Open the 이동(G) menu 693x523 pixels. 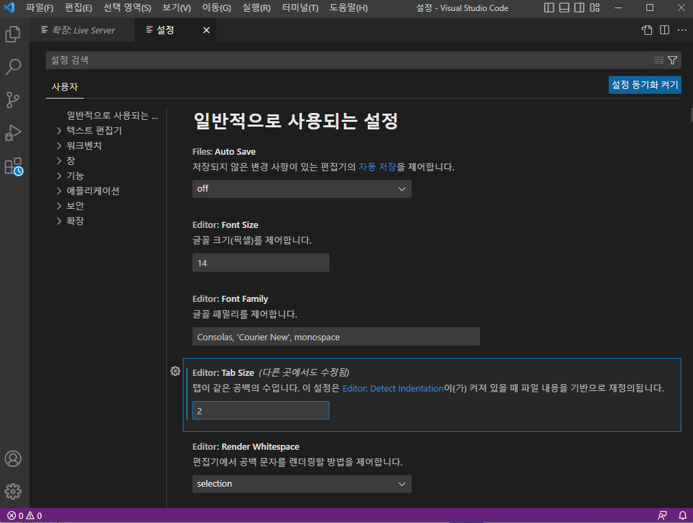pyautogui.click(x=216, y=8)
